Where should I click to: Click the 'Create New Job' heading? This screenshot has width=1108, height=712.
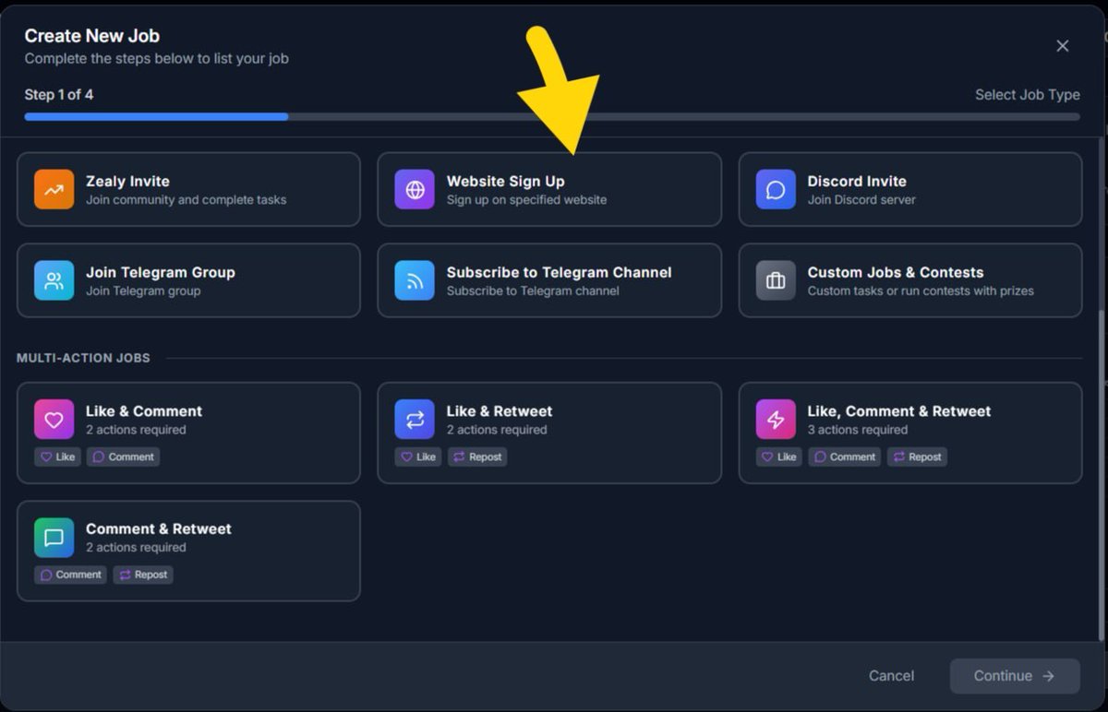[x=92, y=36]
